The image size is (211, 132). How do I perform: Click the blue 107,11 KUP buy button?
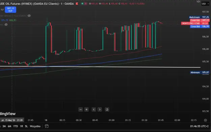[x=10, y=9]
